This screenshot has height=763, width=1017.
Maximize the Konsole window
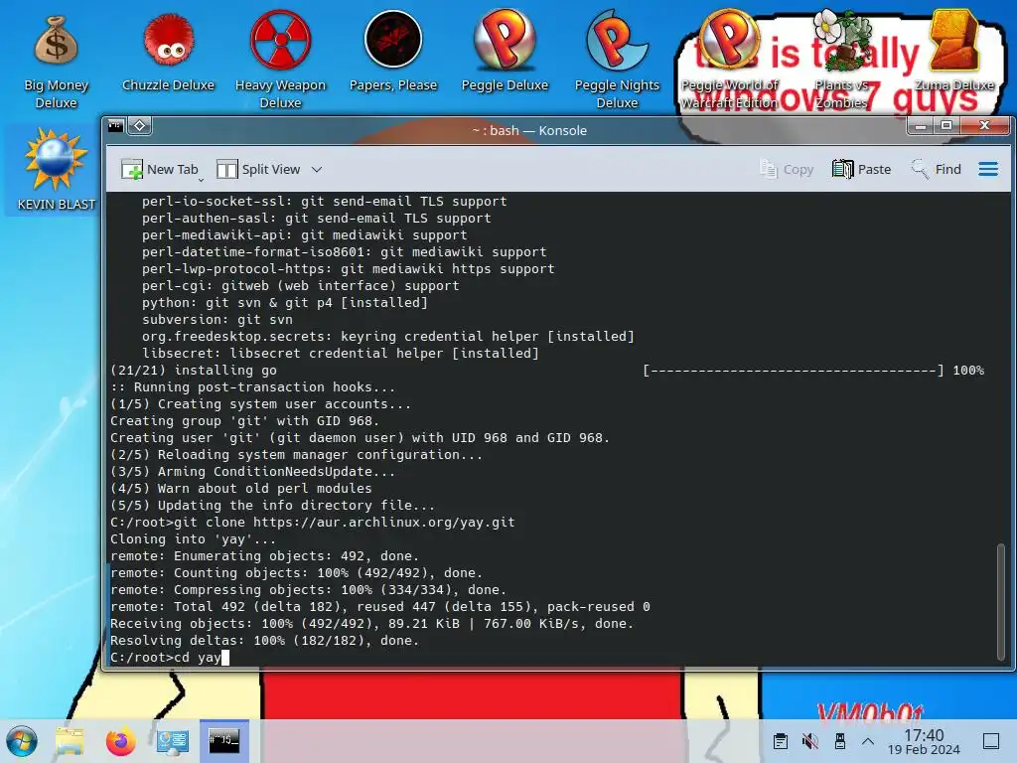click(x=946, y=126)
